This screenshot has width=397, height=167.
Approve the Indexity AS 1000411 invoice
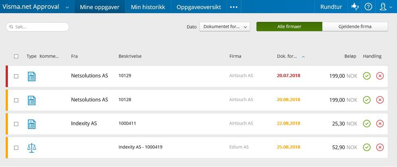(367, 124)
